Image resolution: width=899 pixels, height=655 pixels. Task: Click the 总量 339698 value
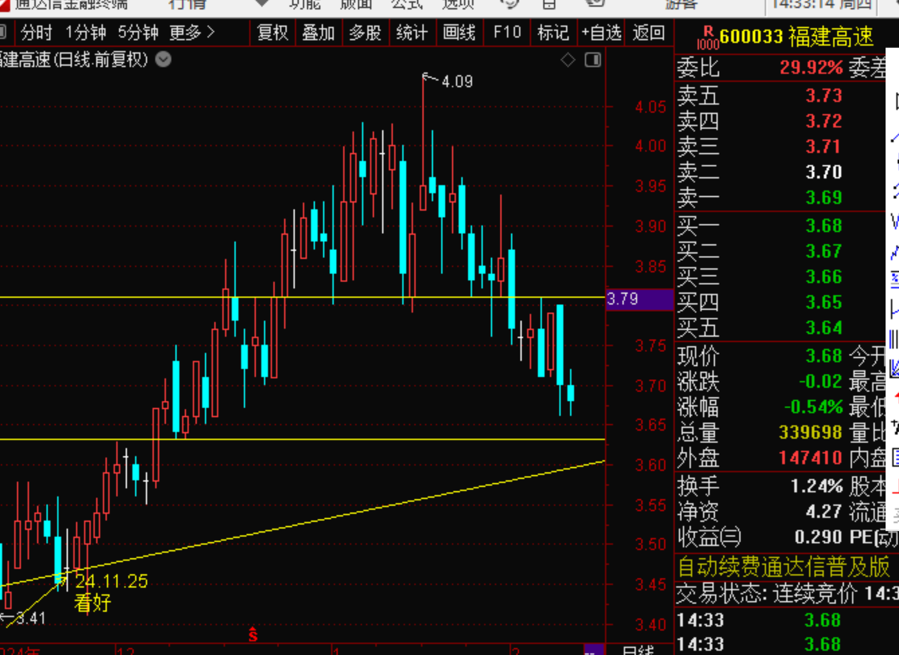tap(810, 432)
